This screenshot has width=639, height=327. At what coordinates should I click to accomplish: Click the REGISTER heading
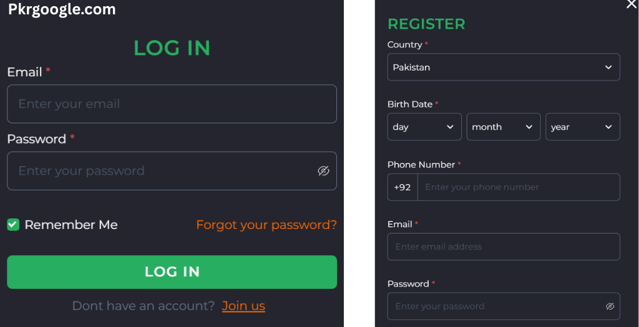coord(426,24)
